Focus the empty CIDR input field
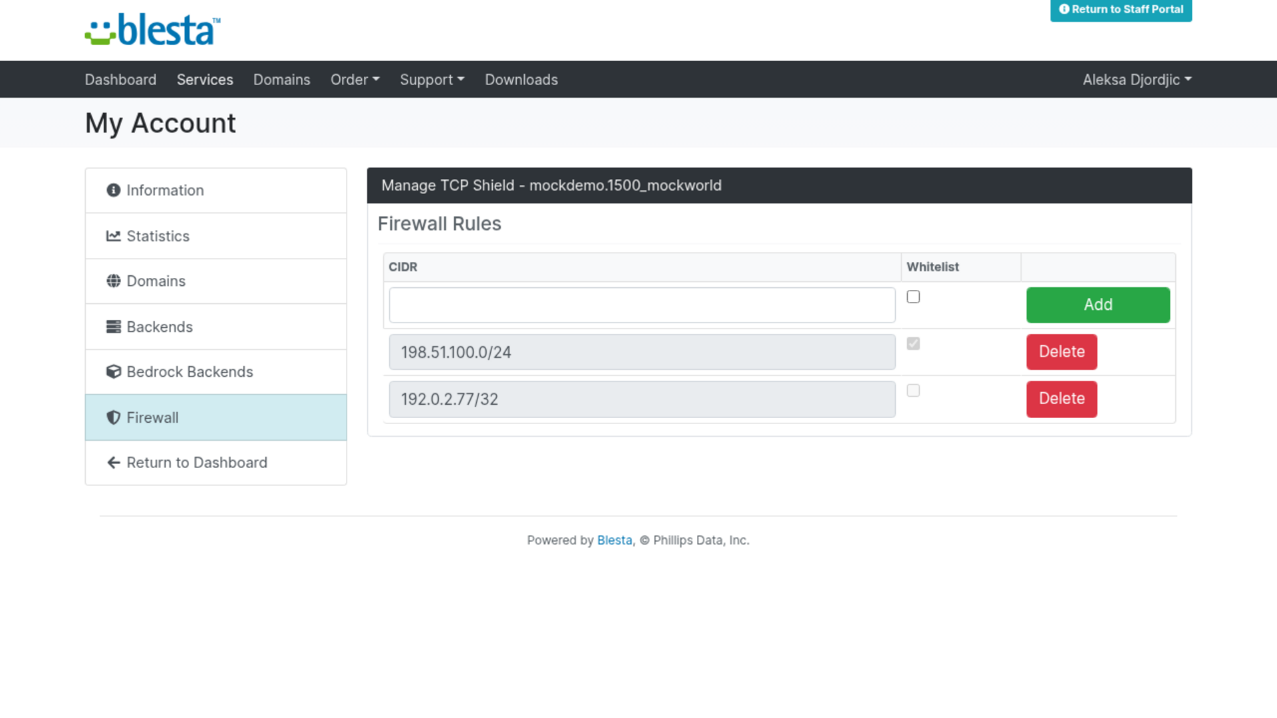This screenshot has height=718, width=1277. tap(642, 305)
